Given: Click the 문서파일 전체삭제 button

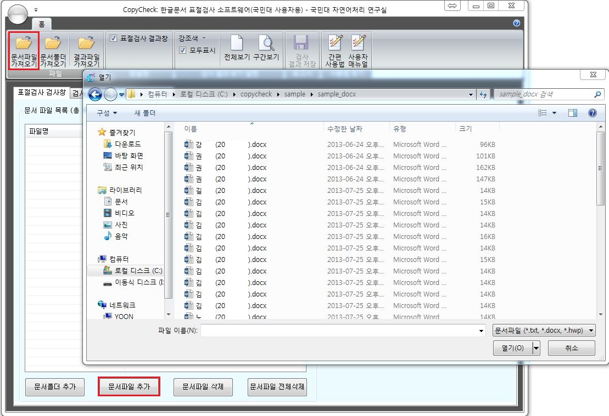Looking at the screenshot, I should [x=277, y=386].
